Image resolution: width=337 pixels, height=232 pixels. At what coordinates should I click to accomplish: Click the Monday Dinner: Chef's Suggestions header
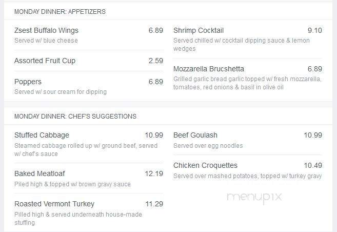pos(75,117)
